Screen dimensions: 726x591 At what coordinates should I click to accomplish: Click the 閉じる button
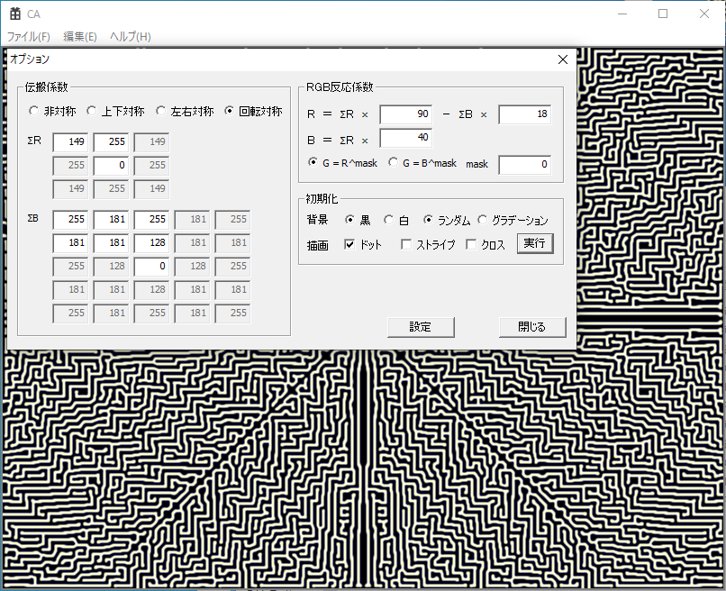coord(532,327)
